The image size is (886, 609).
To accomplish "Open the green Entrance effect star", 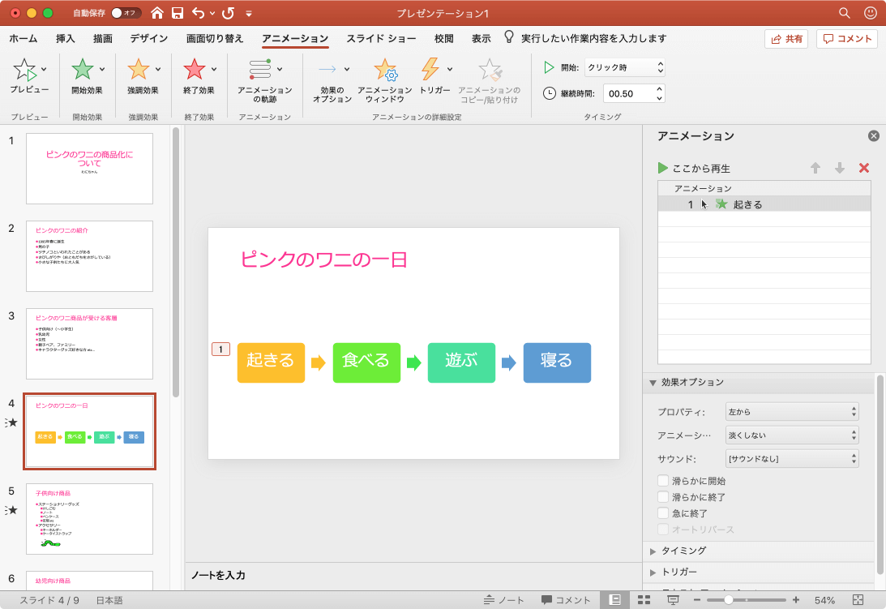I will point(83,69).
